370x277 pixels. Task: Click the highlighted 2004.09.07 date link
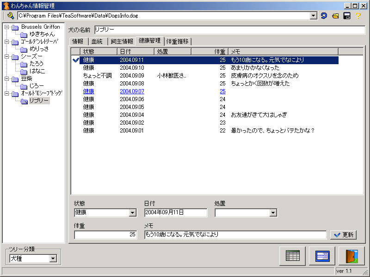(x=132, y=91)
